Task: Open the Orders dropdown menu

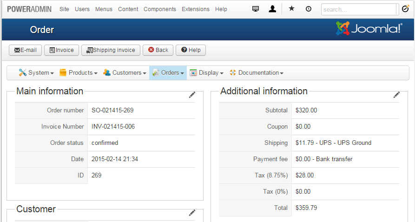Action: tap(168, 73)
